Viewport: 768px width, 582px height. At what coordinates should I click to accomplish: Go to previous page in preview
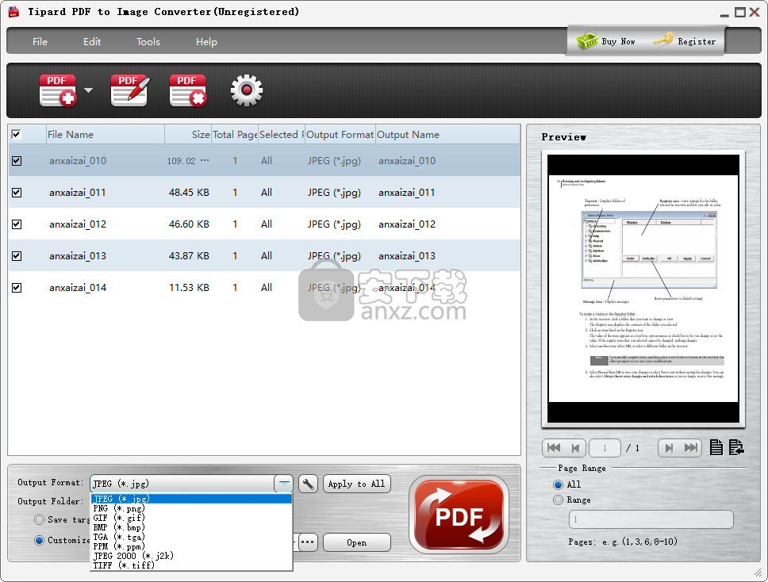click(575, 448)
